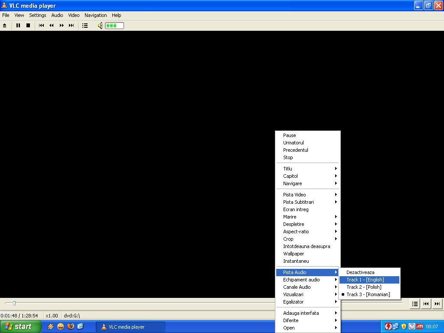Open playlist from the top toolbar list icon

(85, 26)
